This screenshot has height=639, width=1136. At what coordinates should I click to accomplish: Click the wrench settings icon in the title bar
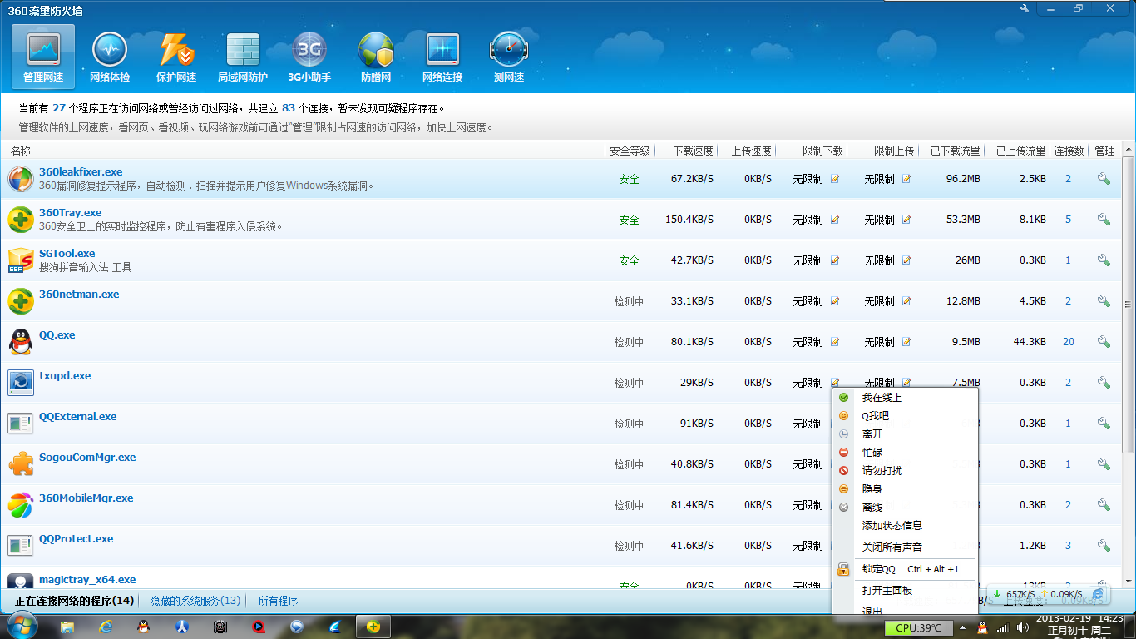tap(1024, 8)
